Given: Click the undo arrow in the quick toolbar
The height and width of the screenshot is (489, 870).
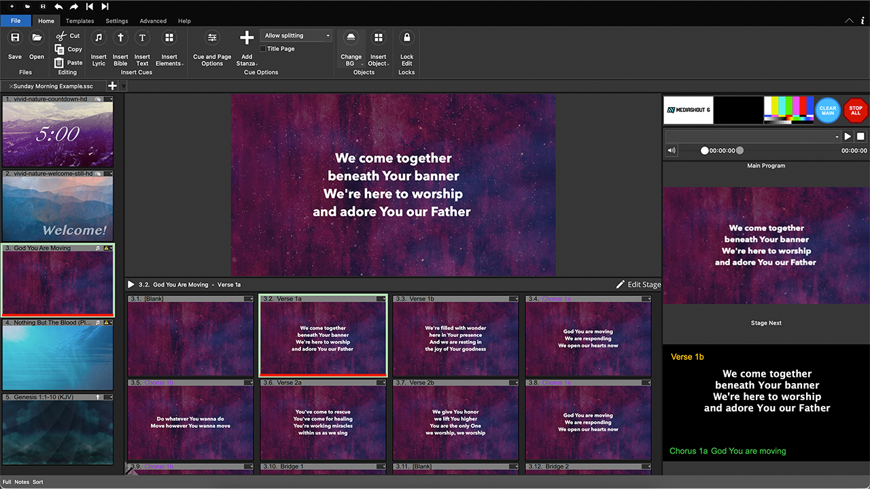Looking at the screenshot, I should [58, 7].
